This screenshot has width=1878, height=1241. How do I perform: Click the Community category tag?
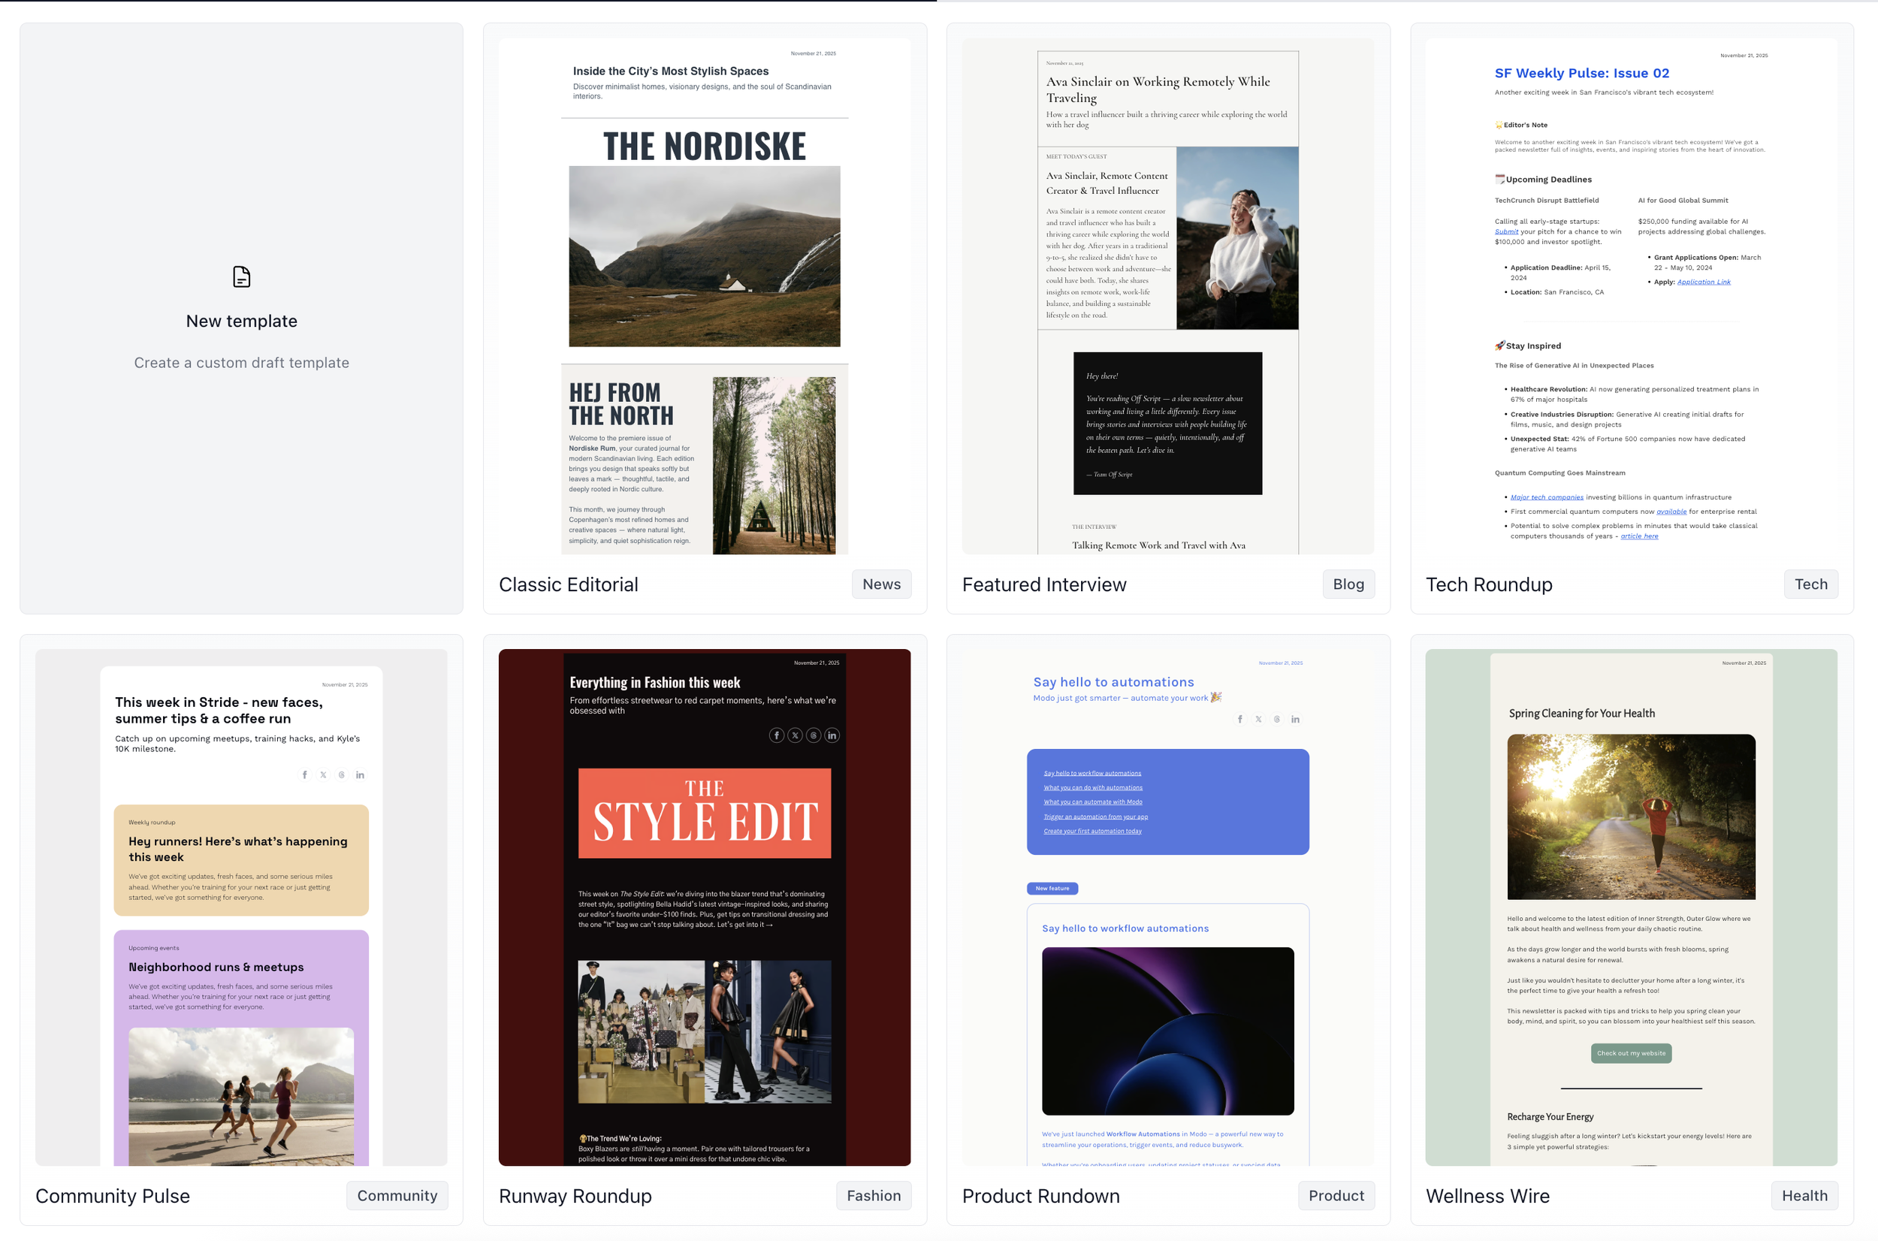(x=397, y=1195)
